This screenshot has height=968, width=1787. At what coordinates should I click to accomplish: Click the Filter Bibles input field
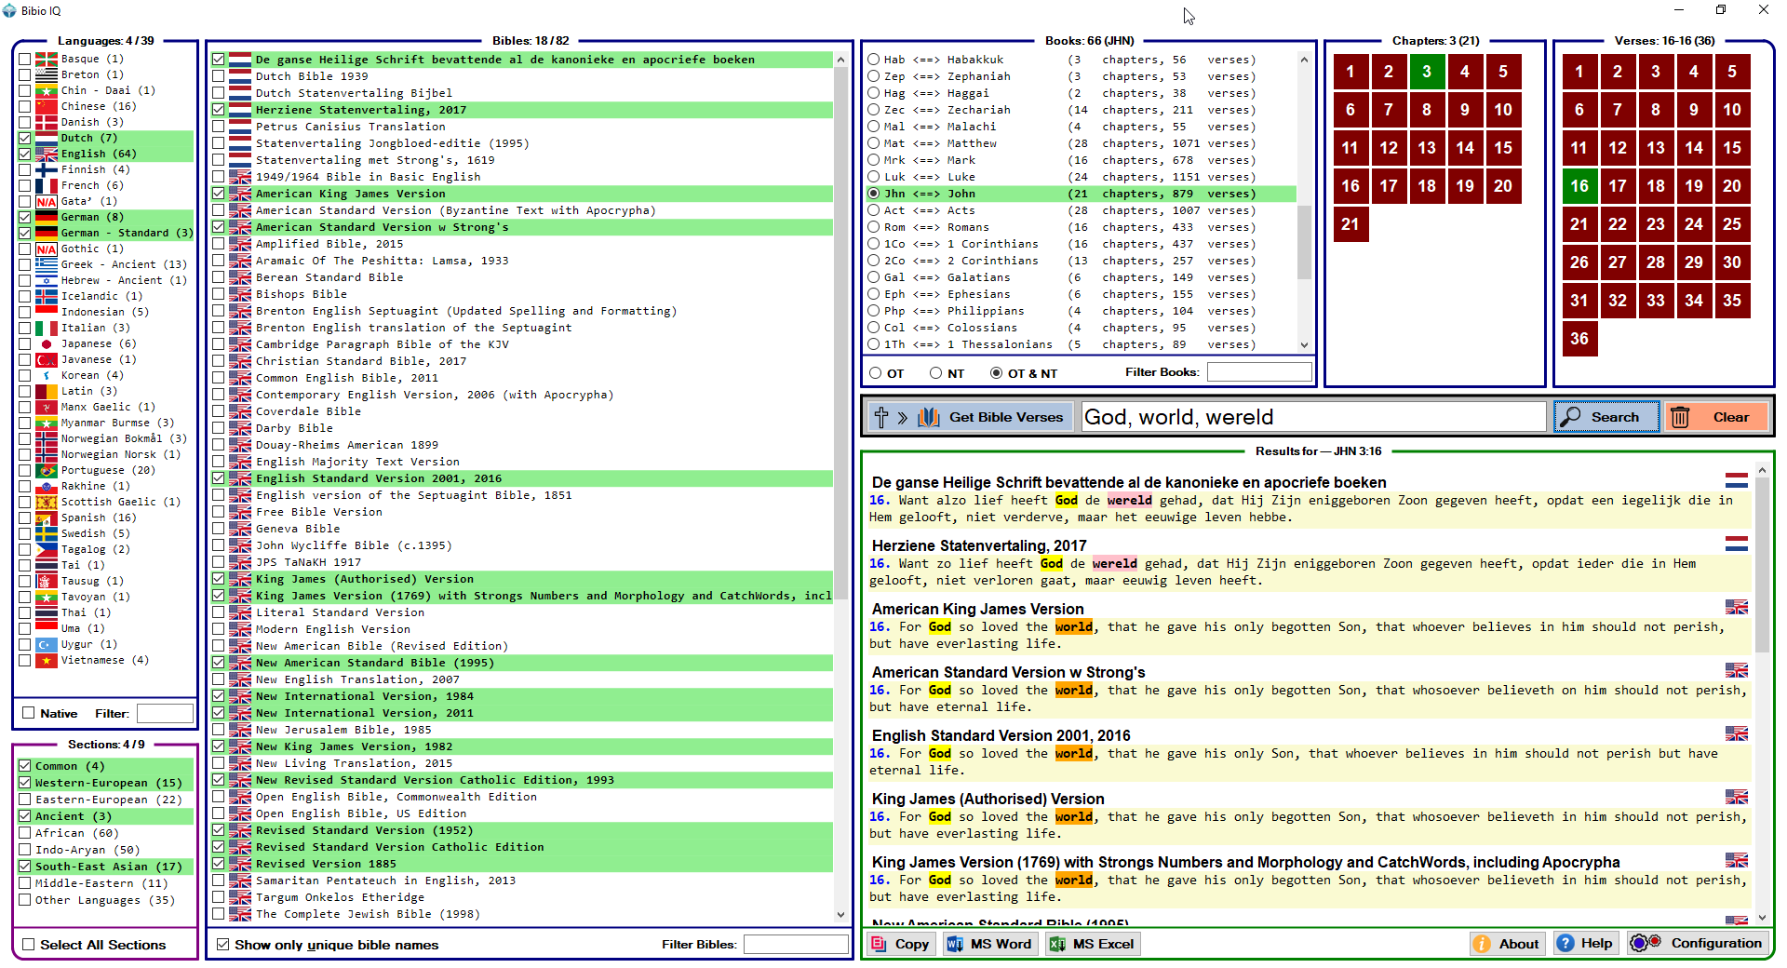[795, 945]
